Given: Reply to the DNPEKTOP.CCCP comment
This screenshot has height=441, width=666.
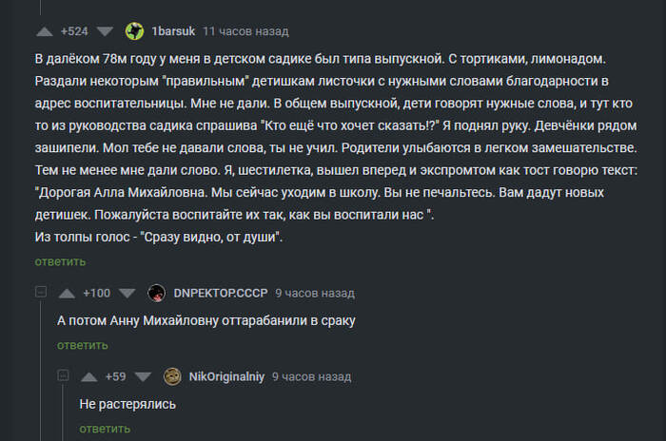Looking at the screenshot, I should tap(83, 345).
